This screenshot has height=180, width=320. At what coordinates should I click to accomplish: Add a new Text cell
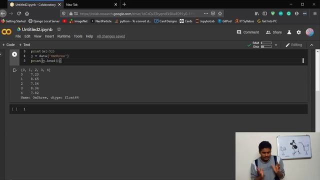click(24, 44)
